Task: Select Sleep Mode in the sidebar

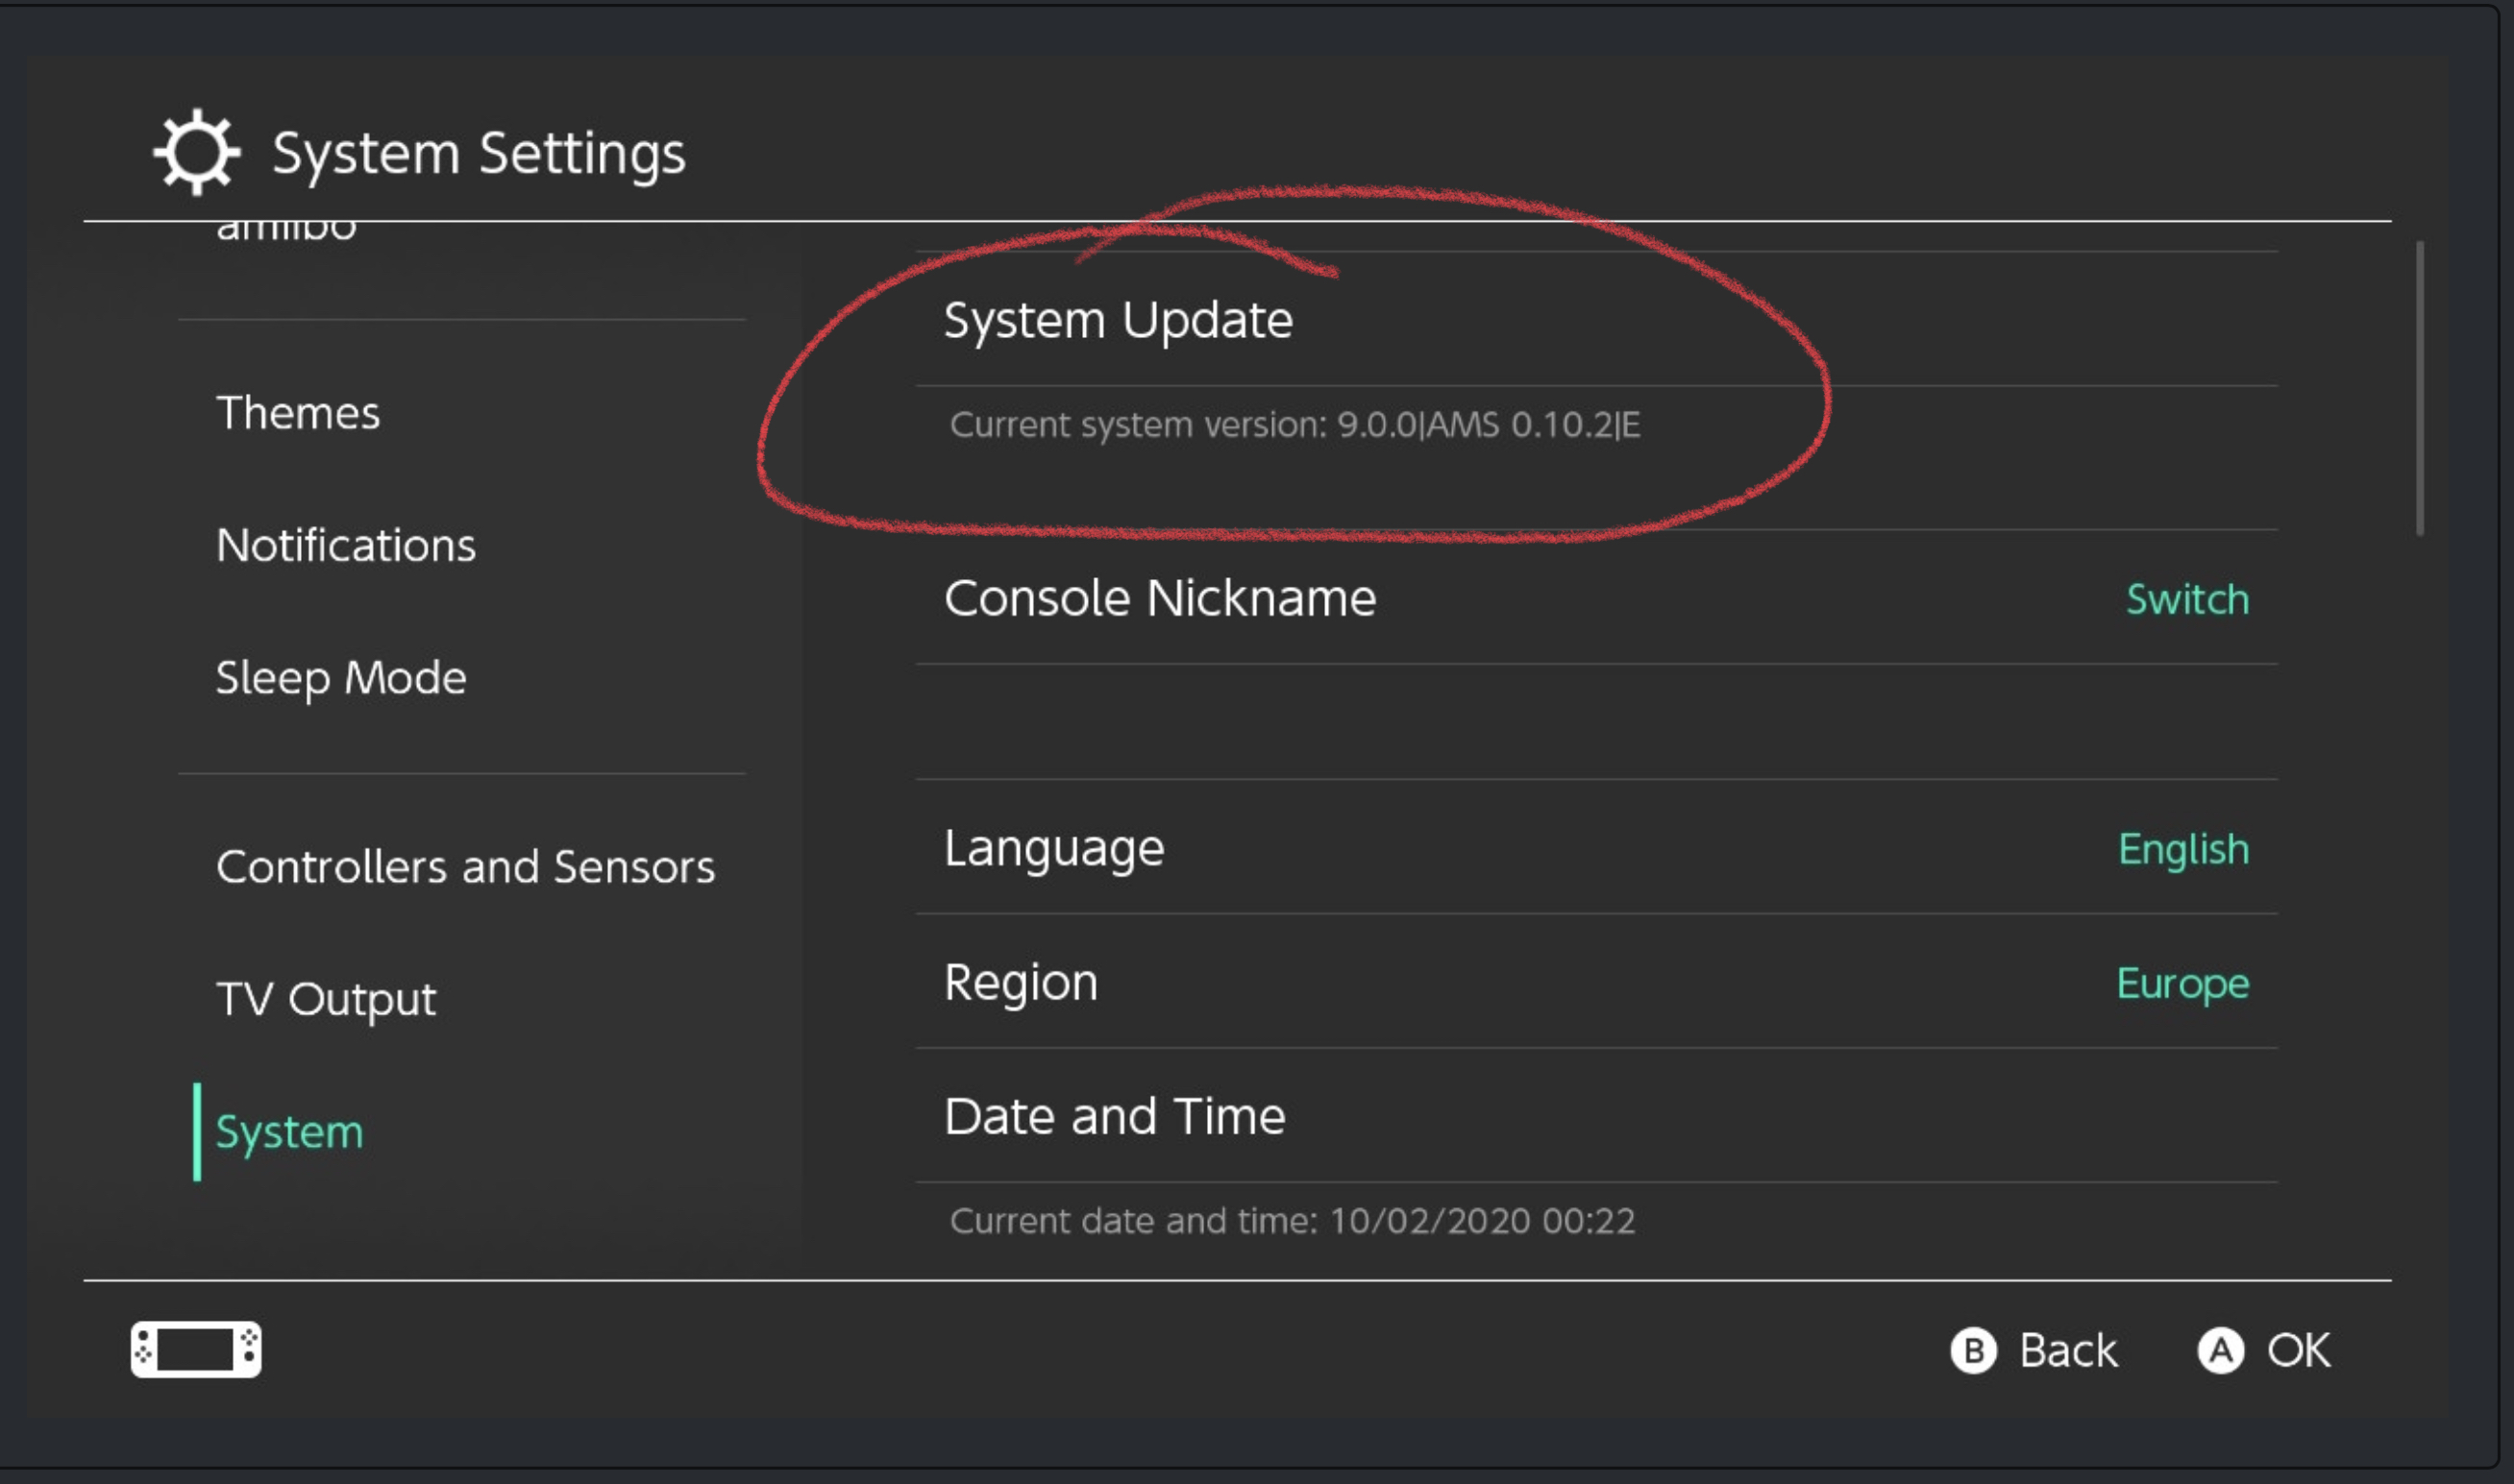Action: click(341, 679)
